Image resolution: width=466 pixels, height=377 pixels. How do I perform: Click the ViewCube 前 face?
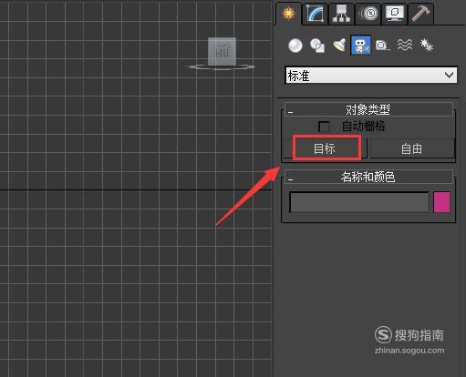(x=222, y=51)
